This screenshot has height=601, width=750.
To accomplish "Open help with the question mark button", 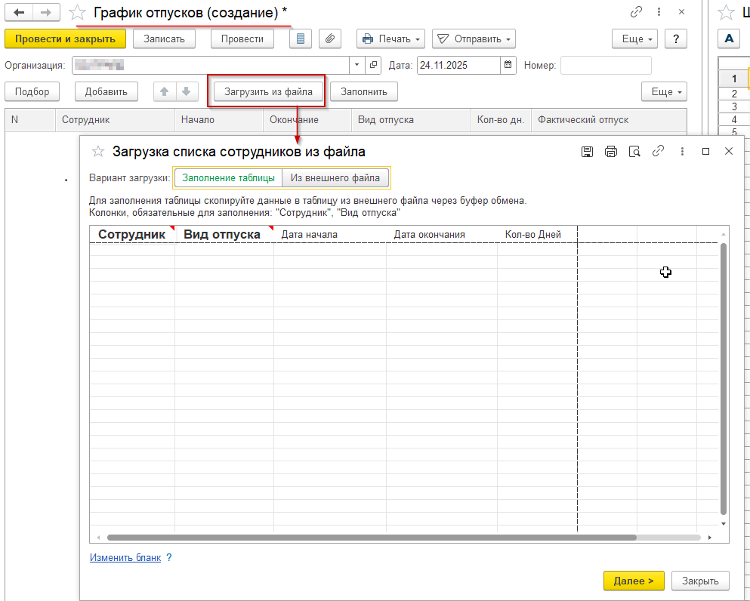I will pos(676,39).
